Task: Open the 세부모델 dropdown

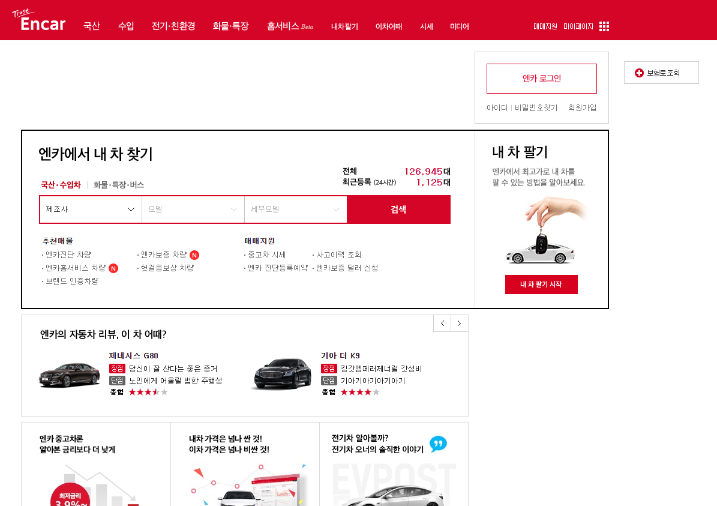Action: [x=295, y=209]
